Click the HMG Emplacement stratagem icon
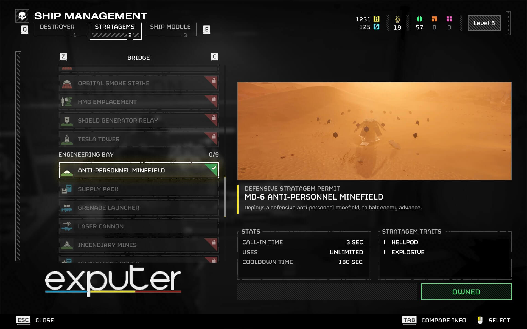 click(x=67, y=102)
